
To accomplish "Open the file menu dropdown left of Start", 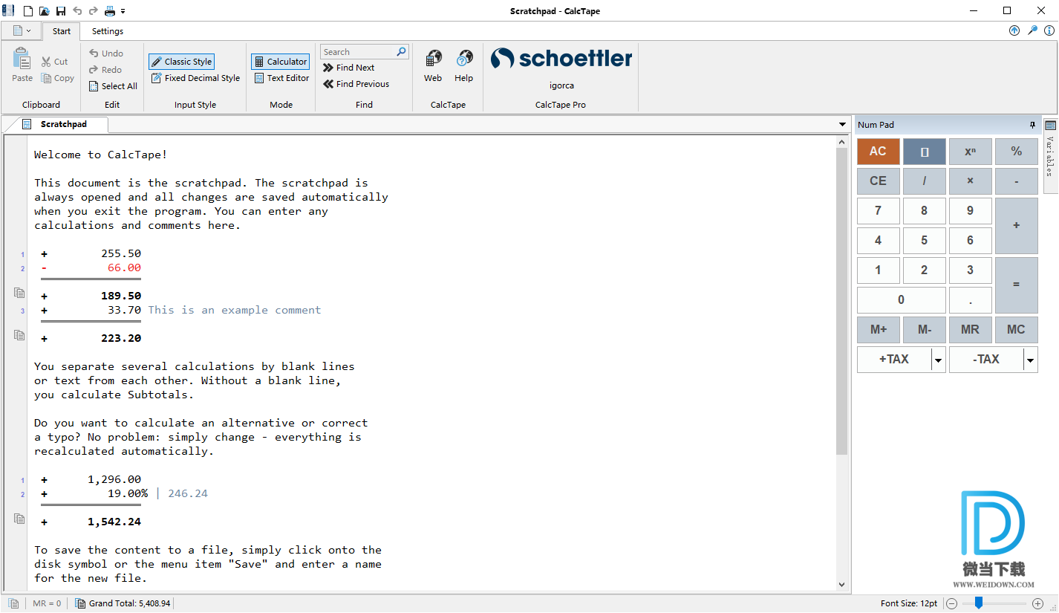I will click(22, 30).
